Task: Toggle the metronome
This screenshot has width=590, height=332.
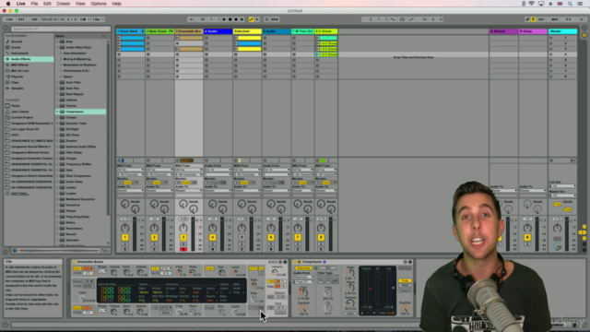Action: [x=84, y=19]
